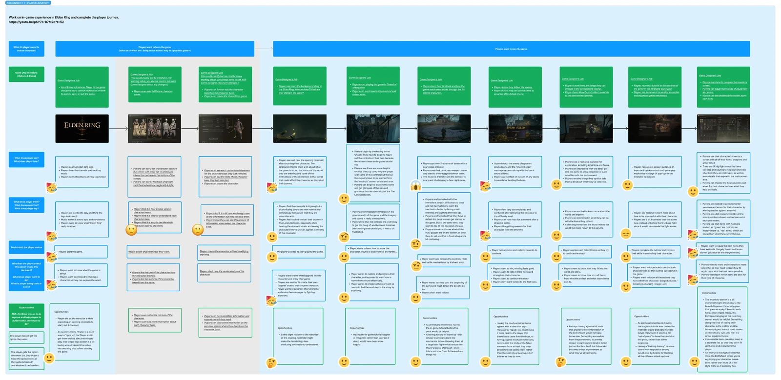Viewport: 781px width, 380px height.
Task: Select smiley on 'Player decides to start playing' note
Action: point(272,258)
